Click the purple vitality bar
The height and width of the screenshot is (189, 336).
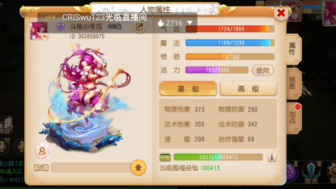click(x=217, y=70)
